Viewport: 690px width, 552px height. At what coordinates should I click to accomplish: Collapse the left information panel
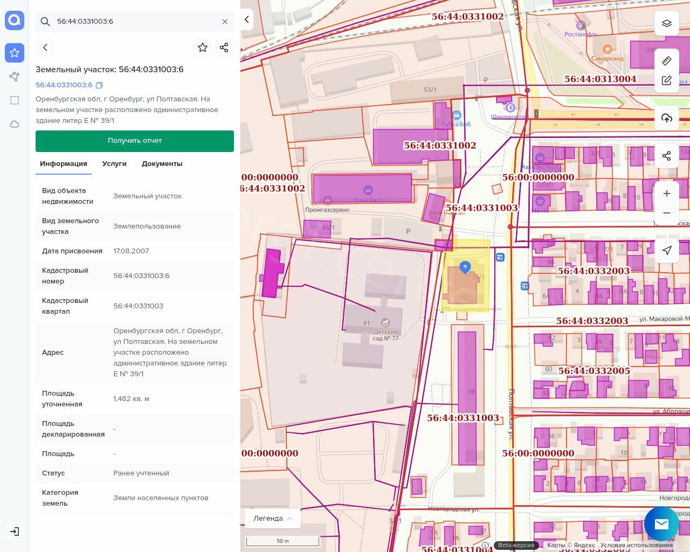[247, 19]
